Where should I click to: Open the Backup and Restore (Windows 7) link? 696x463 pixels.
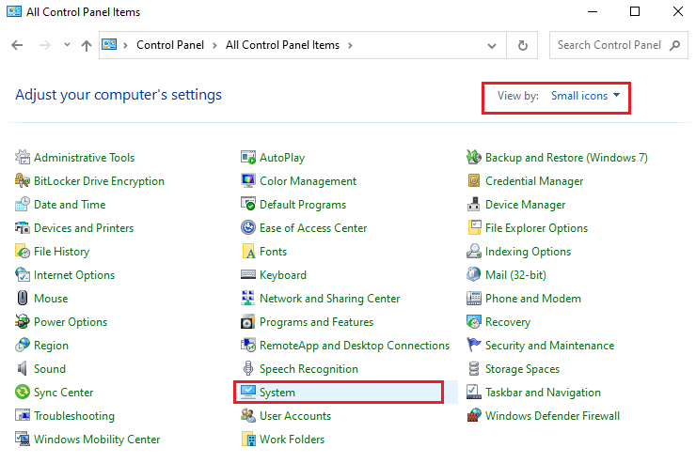coord(566,158)
